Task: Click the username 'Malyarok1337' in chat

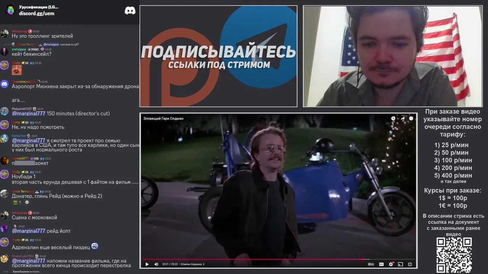Action: [22, 109]
